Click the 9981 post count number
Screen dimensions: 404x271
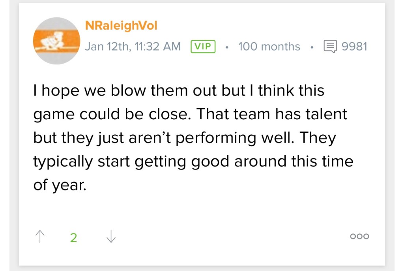354,47
